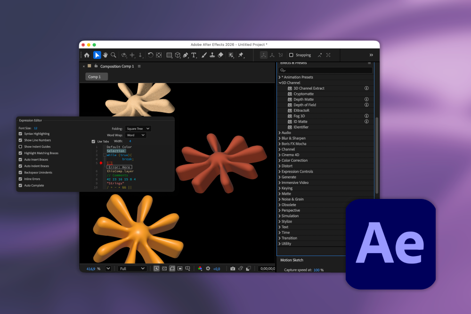
Task: Click the Capture speed 100 value
Action: (317, 270)
